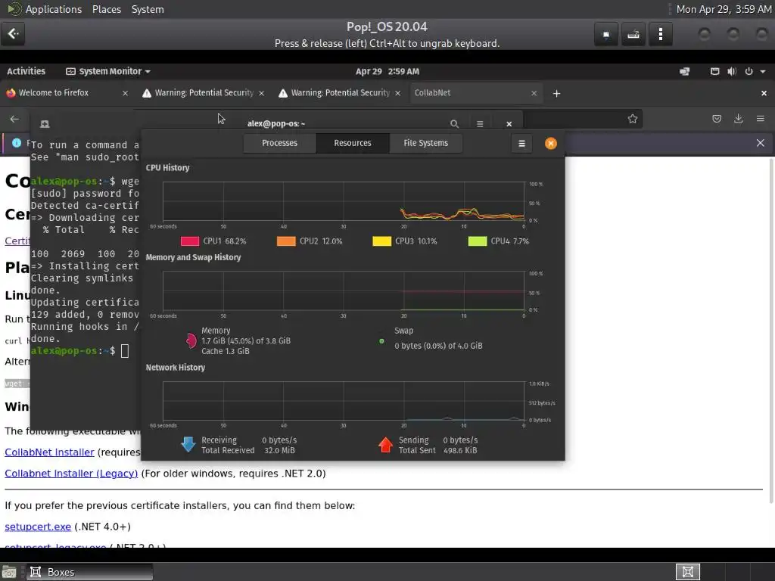Select the CollabNet browser tab
Image resolution: width=775 pixels, height=581 pixels.
(x=475, y=93)
